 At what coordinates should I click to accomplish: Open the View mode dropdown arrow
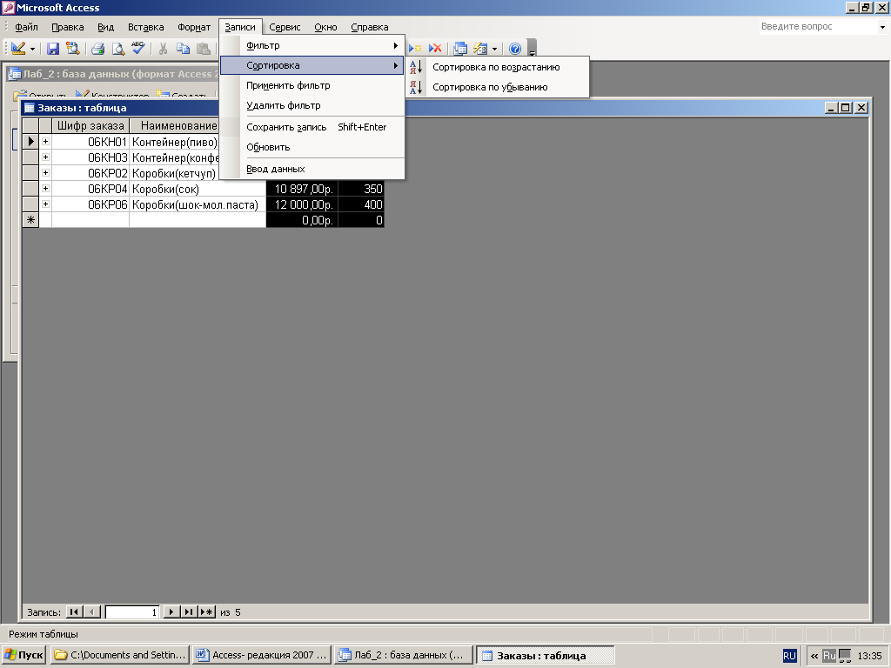tap(32, 49)
